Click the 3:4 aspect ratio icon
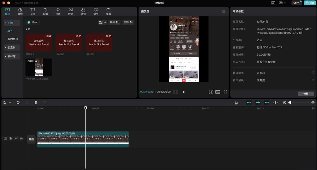 218,92
